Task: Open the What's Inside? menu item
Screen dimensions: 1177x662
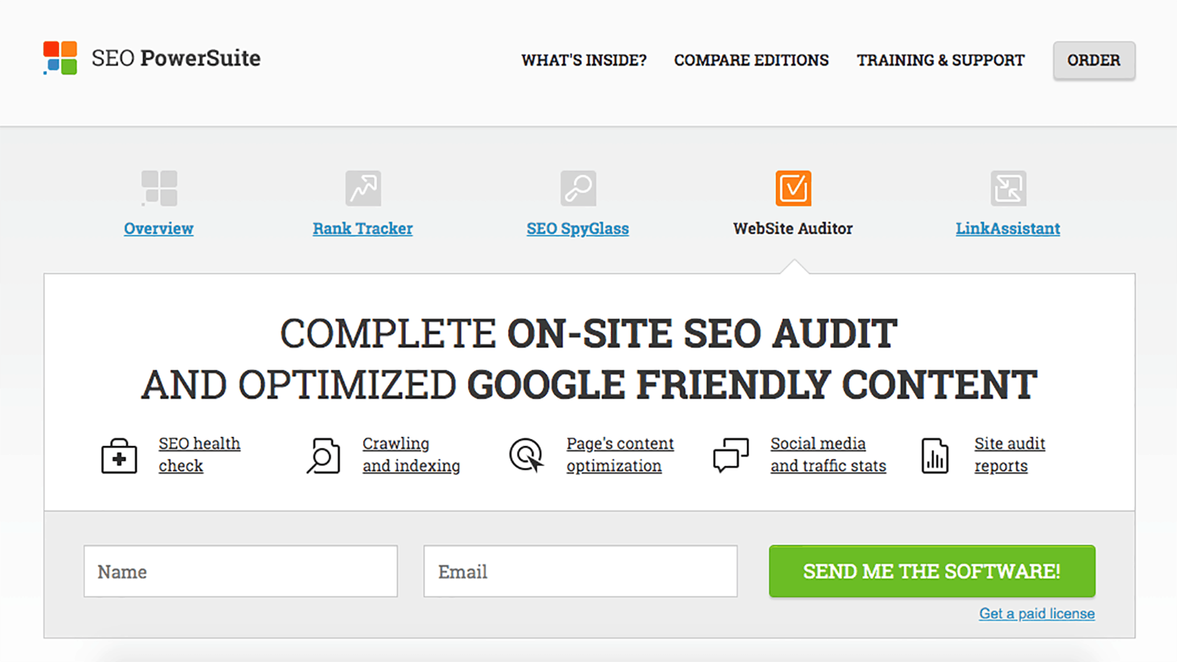Action: click(x=584, y=60)
